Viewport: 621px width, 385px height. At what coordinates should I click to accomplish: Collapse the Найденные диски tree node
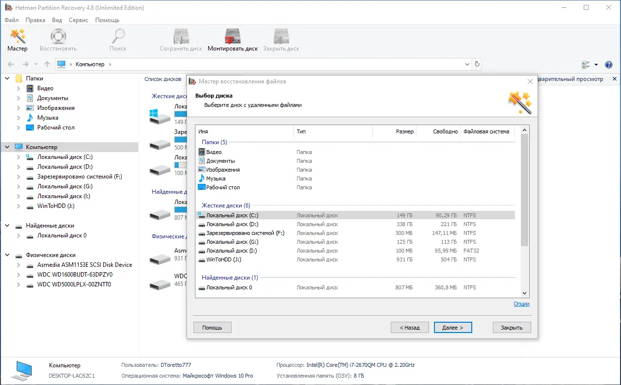coord(7,226)
